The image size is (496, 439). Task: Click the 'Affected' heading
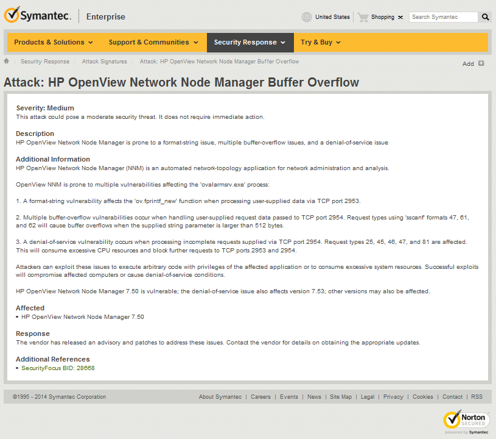(x=30, y=308)
